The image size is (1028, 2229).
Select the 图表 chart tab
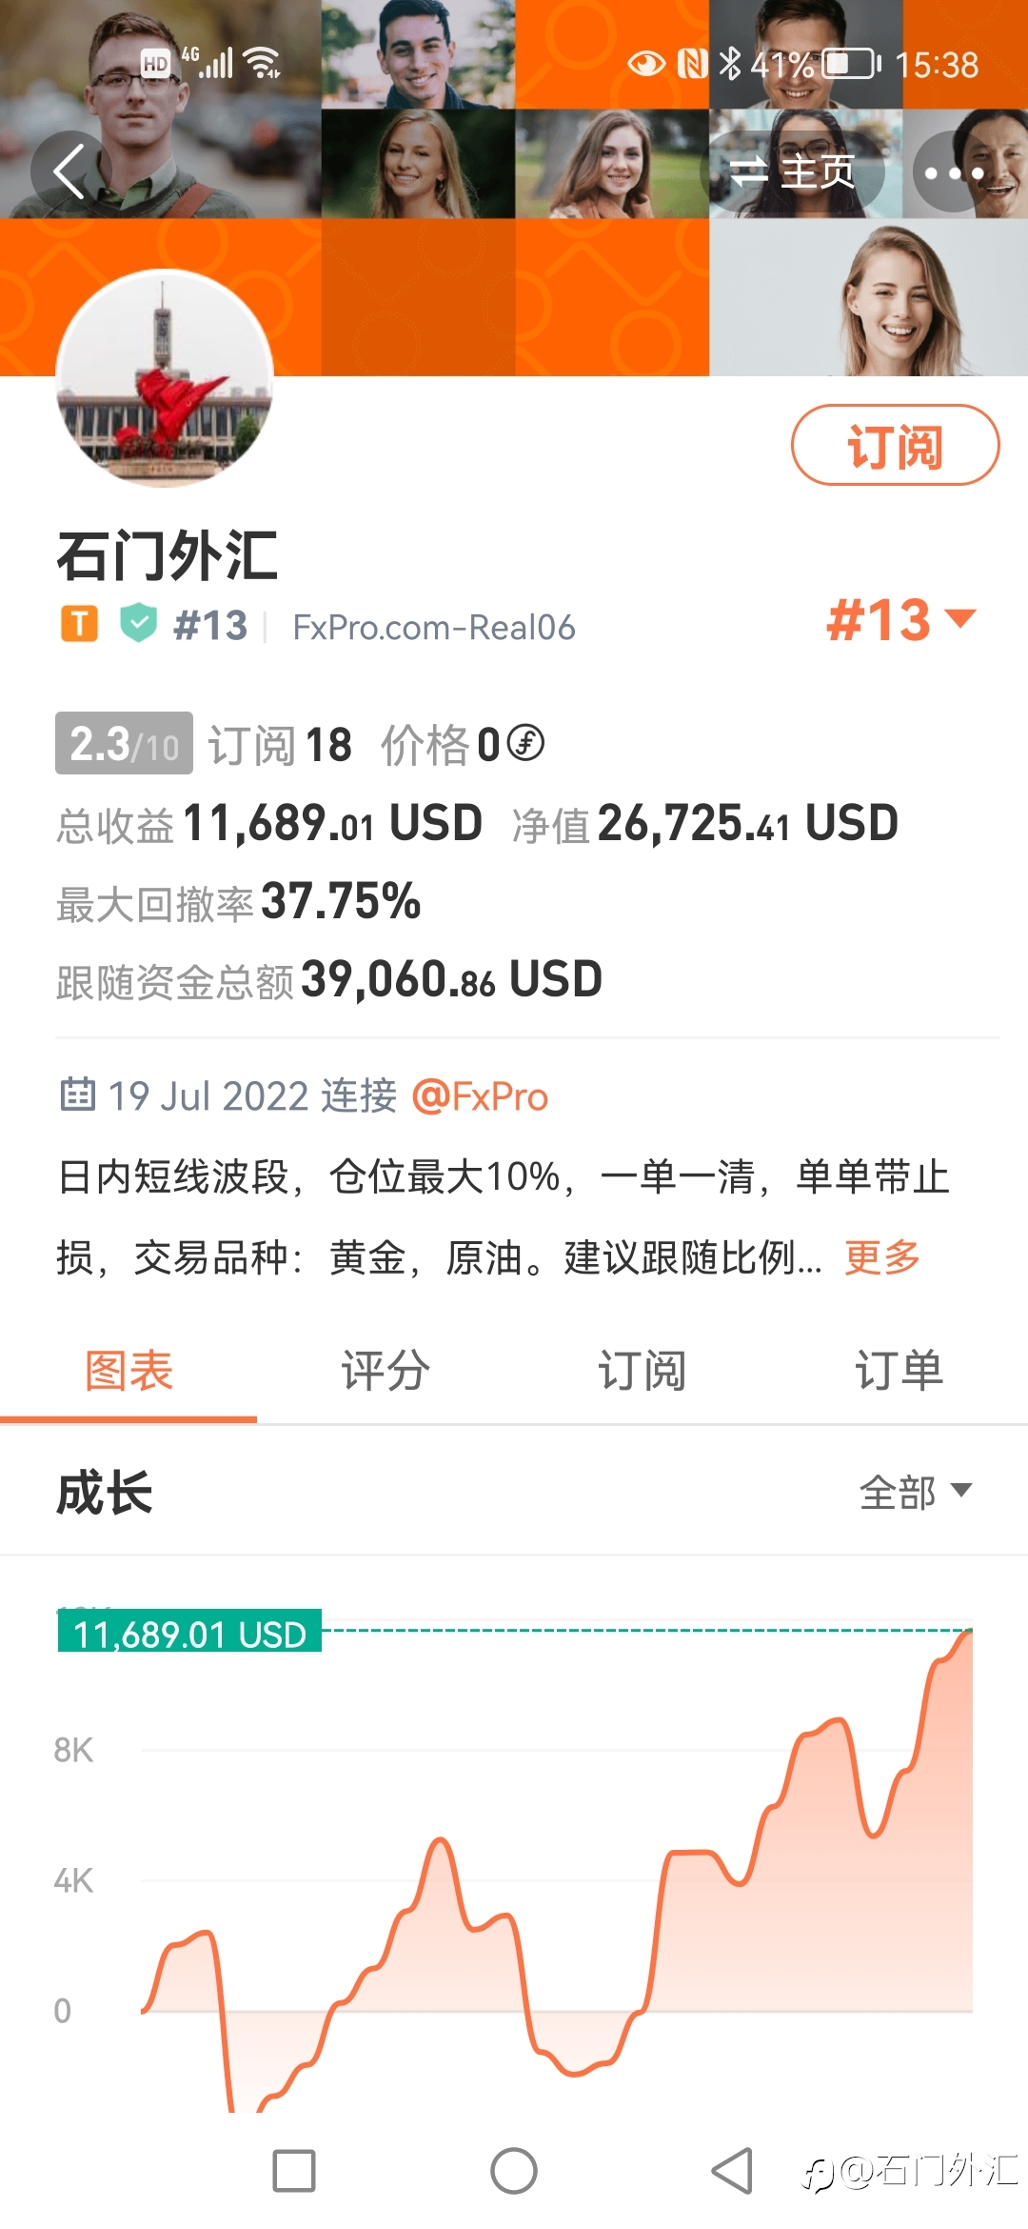128,1372
